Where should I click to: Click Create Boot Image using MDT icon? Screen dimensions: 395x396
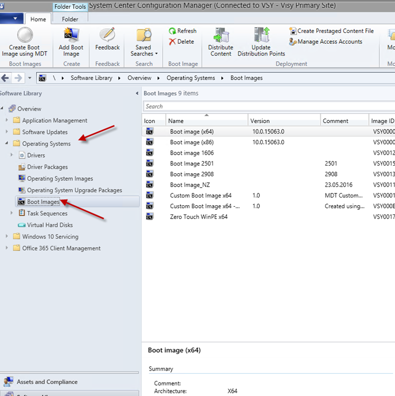24,36
